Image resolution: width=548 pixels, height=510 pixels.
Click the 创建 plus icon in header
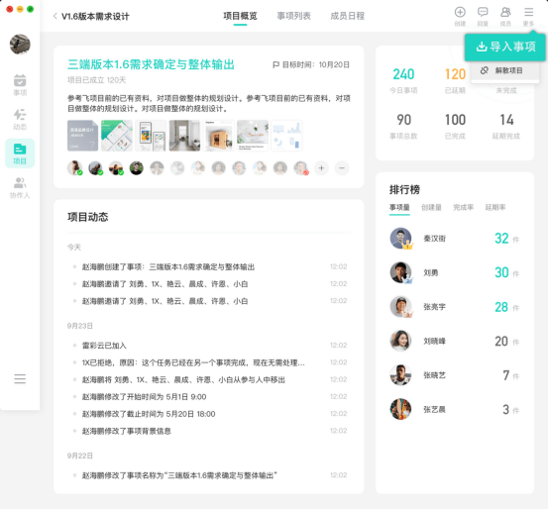[460, 16]
